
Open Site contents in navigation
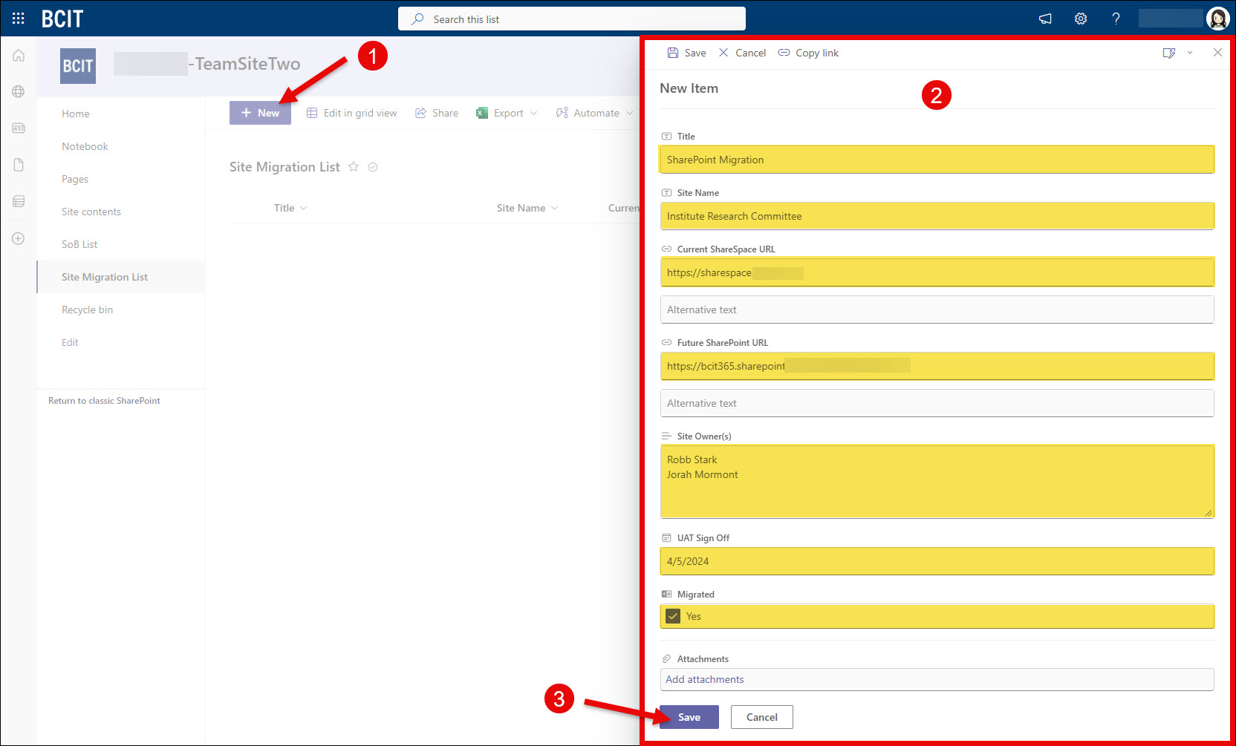click(91, 212)
